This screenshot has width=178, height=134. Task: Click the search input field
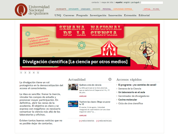coord(152,3)
